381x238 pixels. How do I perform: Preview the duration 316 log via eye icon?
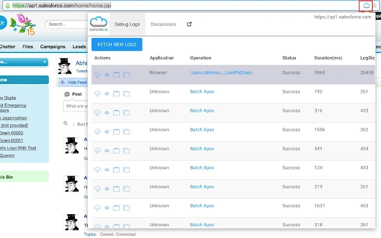click(x=107, y=112)
